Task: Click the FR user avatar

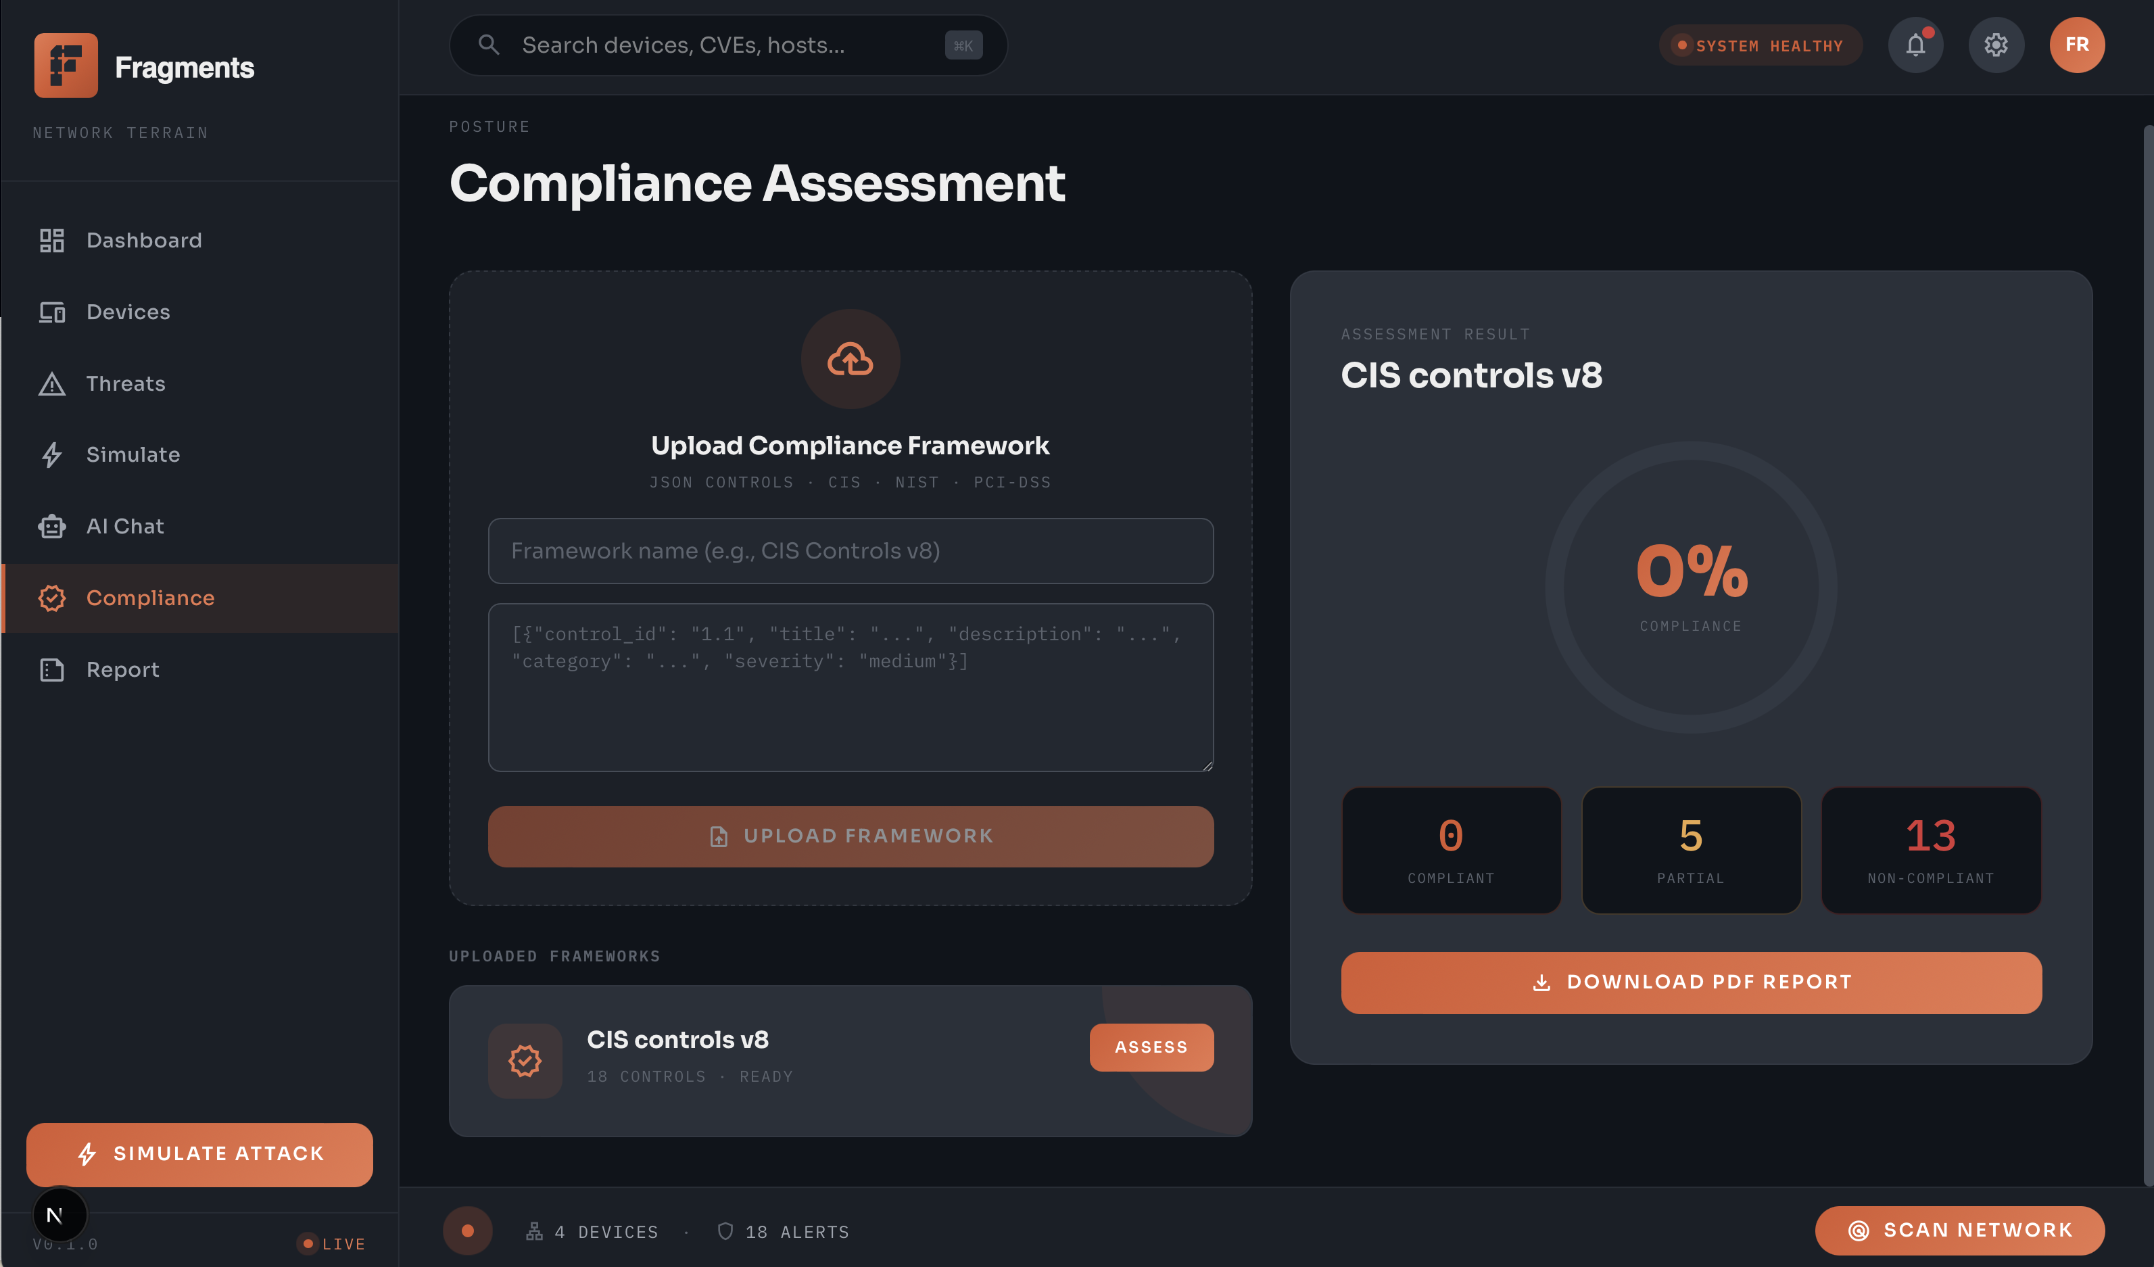Action: coord(2076,45)
